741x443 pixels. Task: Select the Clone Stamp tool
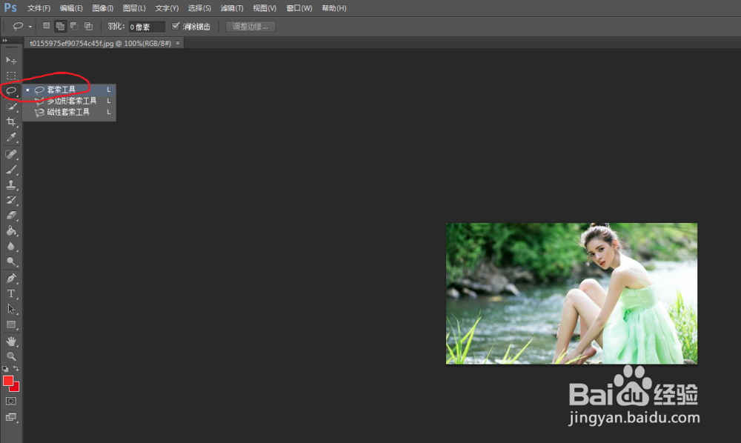11,184
